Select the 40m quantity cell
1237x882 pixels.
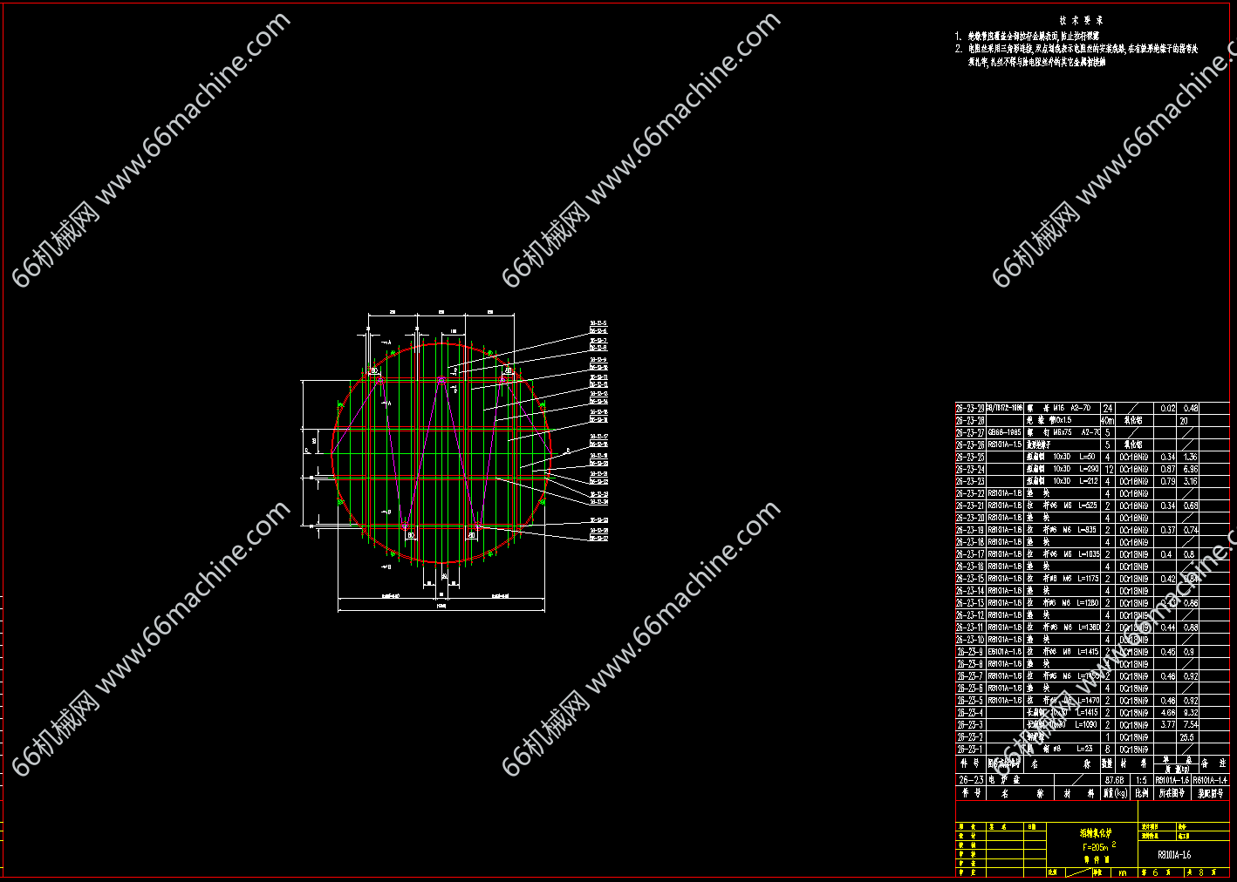(x=1108, y=420)
